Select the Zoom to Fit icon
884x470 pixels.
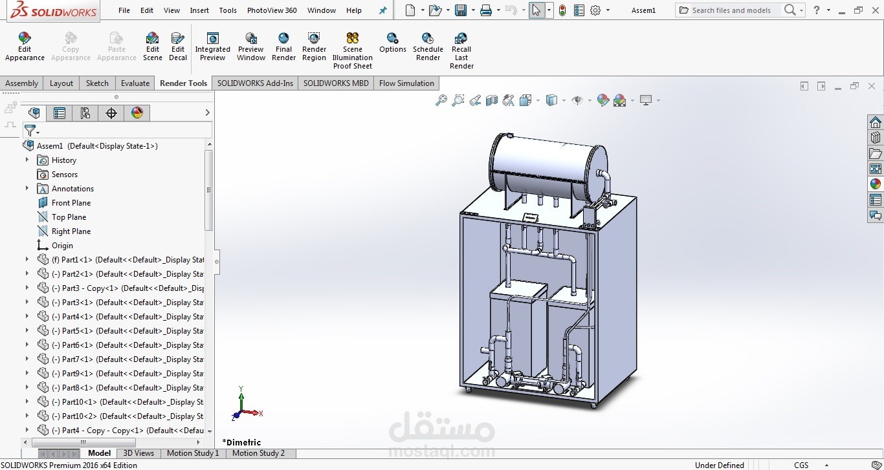point(442,100)
